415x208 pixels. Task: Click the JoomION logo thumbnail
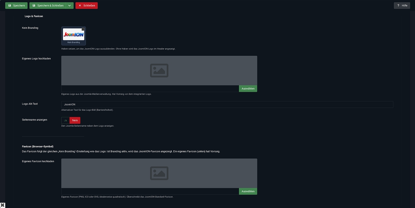74,34
